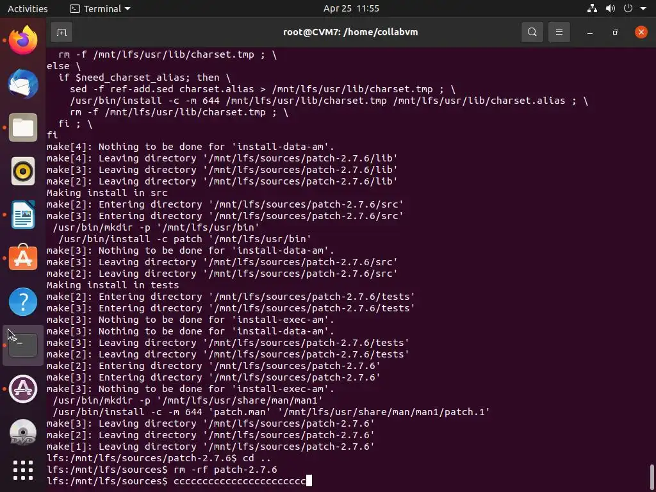Show Applications grid at dock bottom

coord(23,470)
